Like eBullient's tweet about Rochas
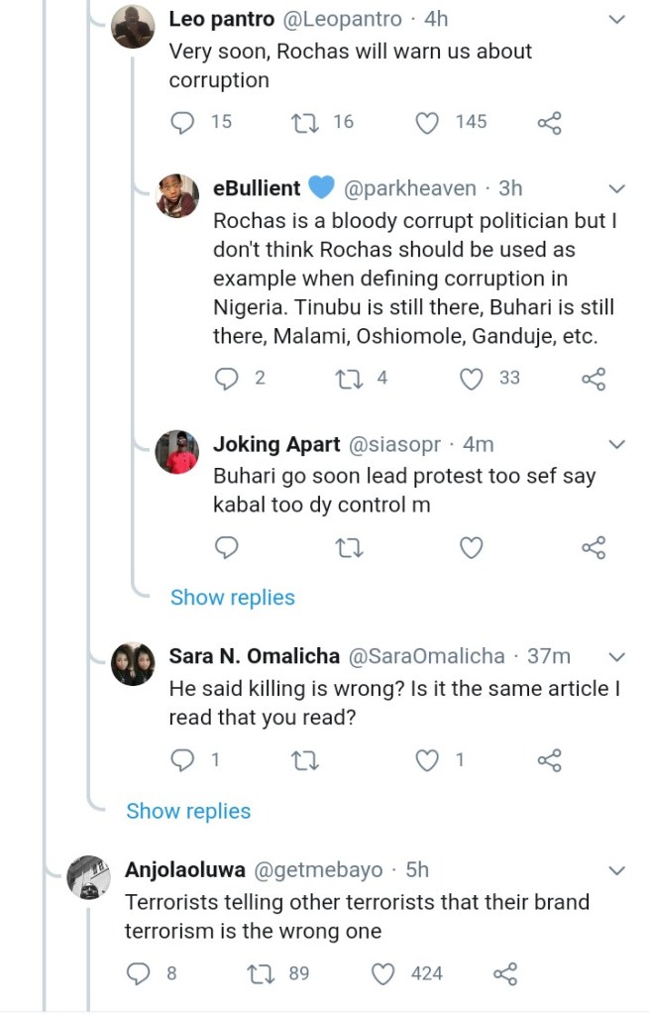 coord(472,378)
